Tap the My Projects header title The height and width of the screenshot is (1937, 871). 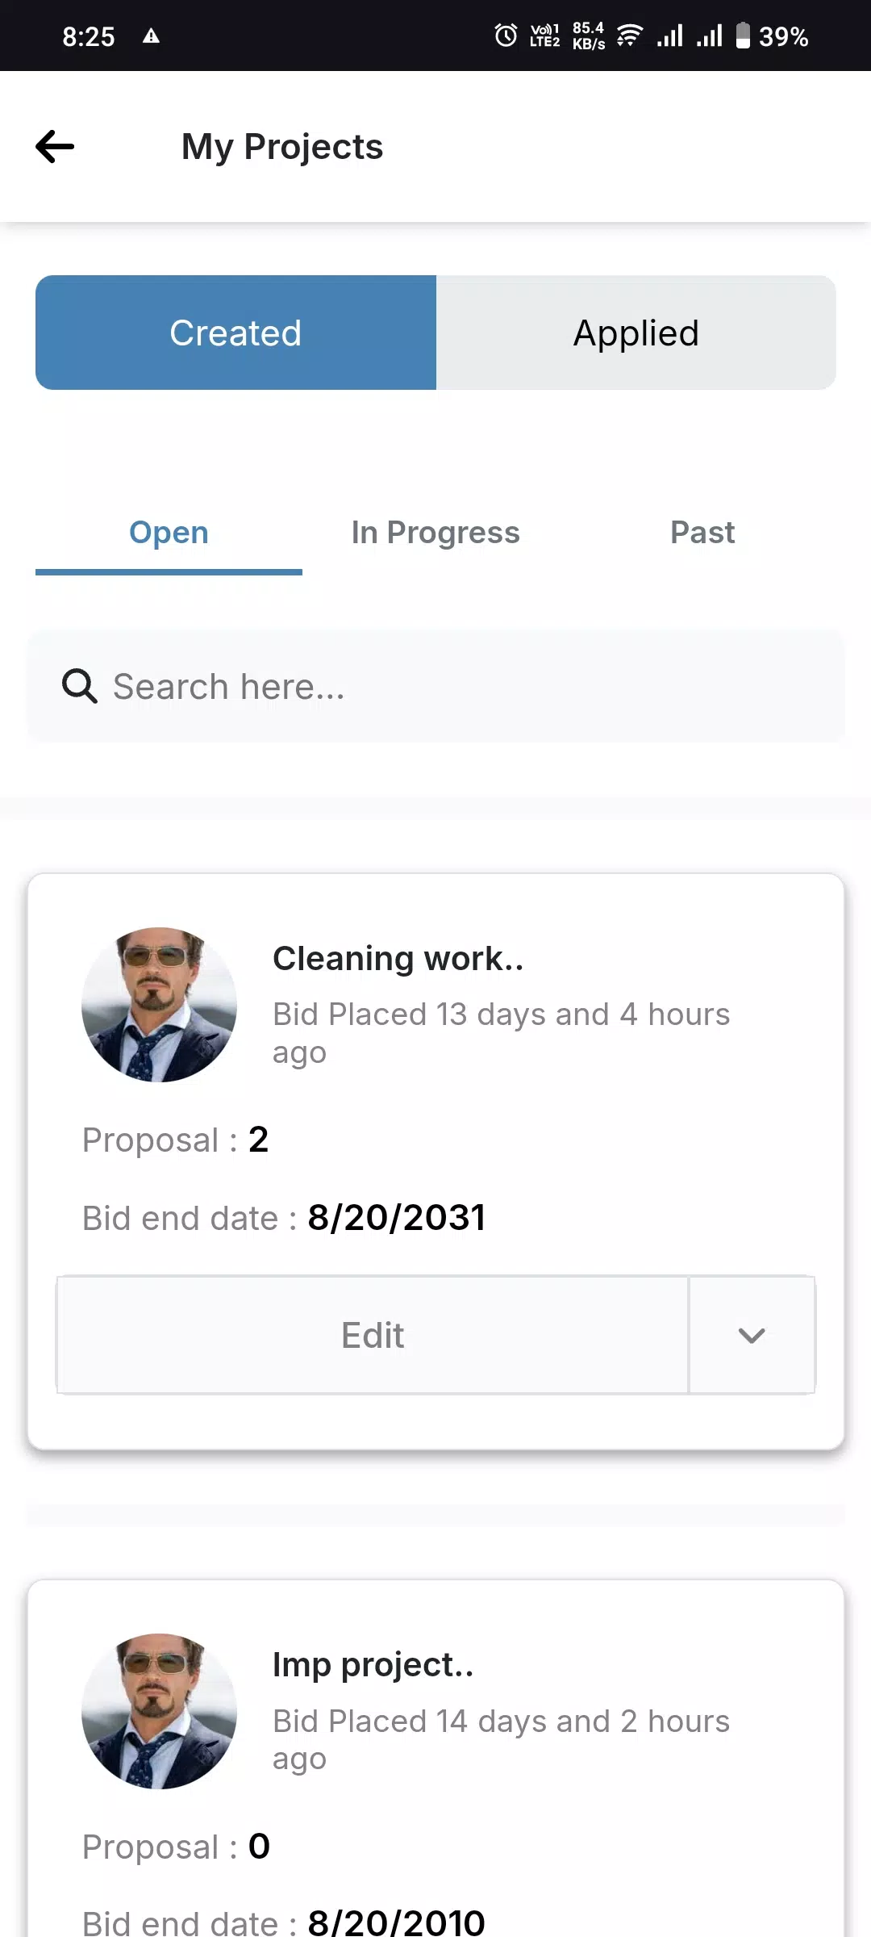coord(282,147)
